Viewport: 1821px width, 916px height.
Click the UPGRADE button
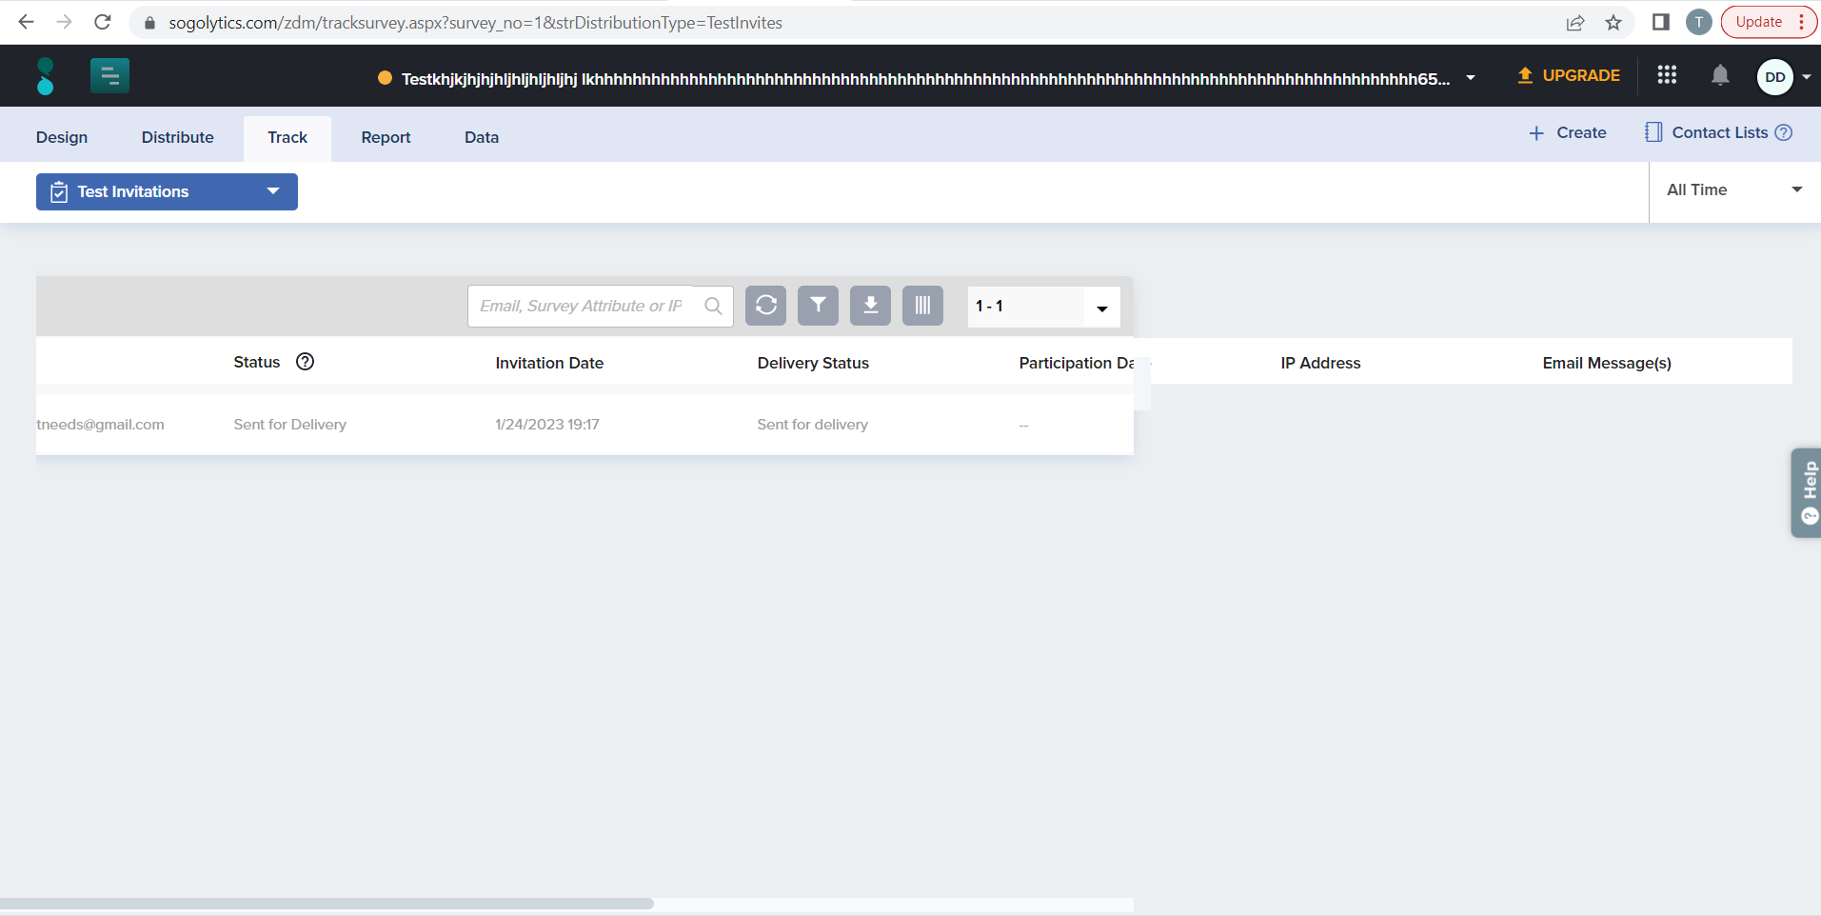coord(1569,75)
